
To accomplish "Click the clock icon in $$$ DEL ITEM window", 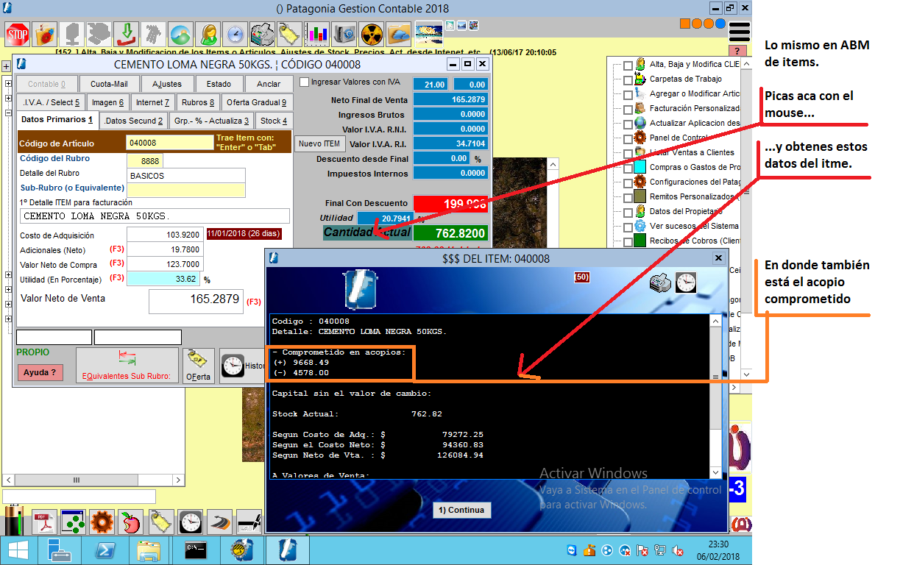I will click(x=686, y=282).
